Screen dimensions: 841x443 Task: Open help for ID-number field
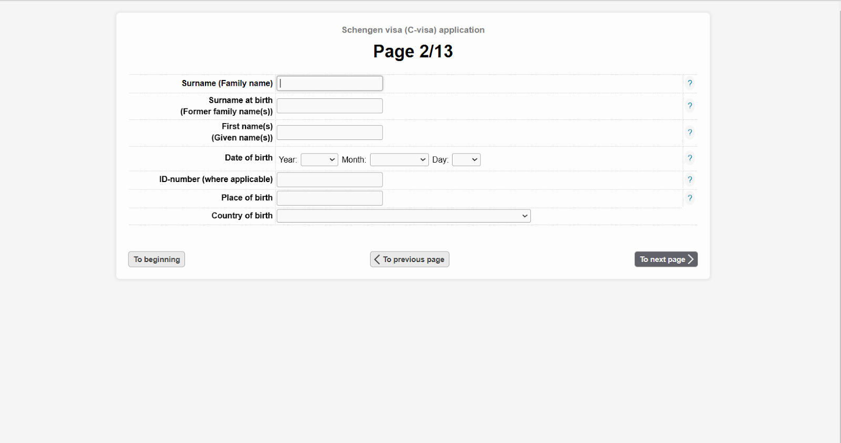tap(690, 179)
